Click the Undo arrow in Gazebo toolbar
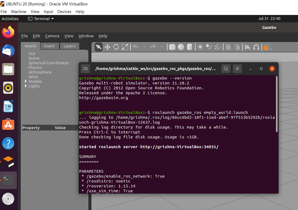Screen dimensions: 298x210 pos(136,47)
